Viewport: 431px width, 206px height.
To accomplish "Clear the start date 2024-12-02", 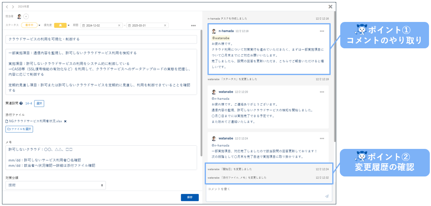I will point(119,25).
